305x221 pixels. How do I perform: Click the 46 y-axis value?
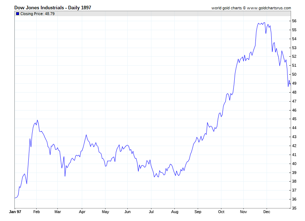294,110
